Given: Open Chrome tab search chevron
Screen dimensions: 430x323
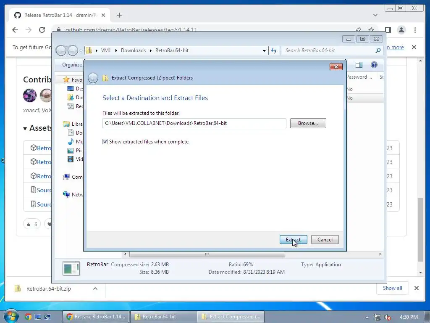Looking at the screenshot, I should [375, 15].
